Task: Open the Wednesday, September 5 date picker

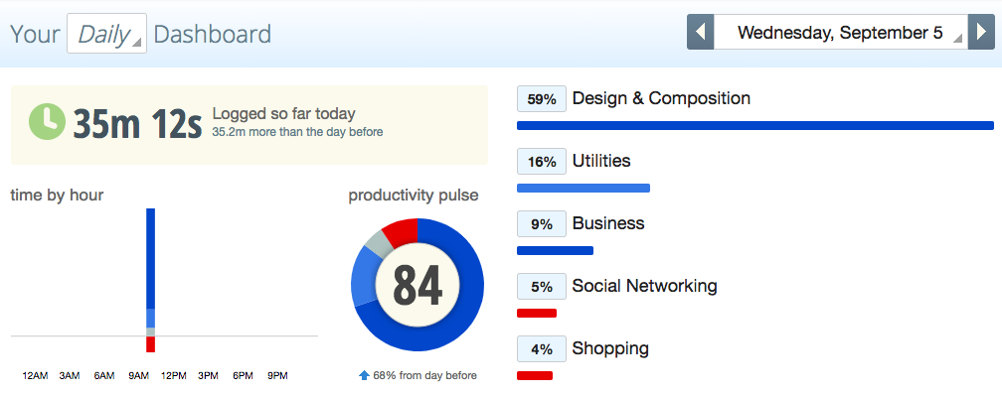Action: click(841, 32)
